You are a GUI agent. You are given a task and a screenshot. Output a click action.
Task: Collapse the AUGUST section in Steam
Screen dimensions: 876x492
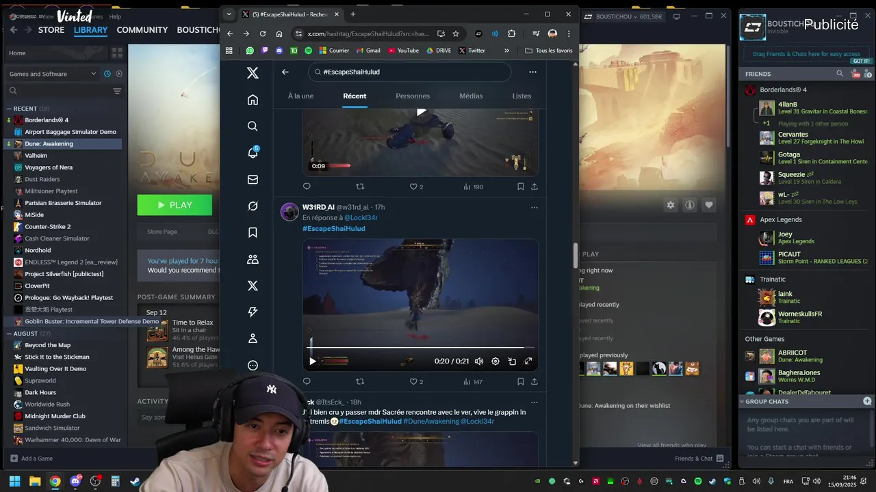(x=10, y=333)
